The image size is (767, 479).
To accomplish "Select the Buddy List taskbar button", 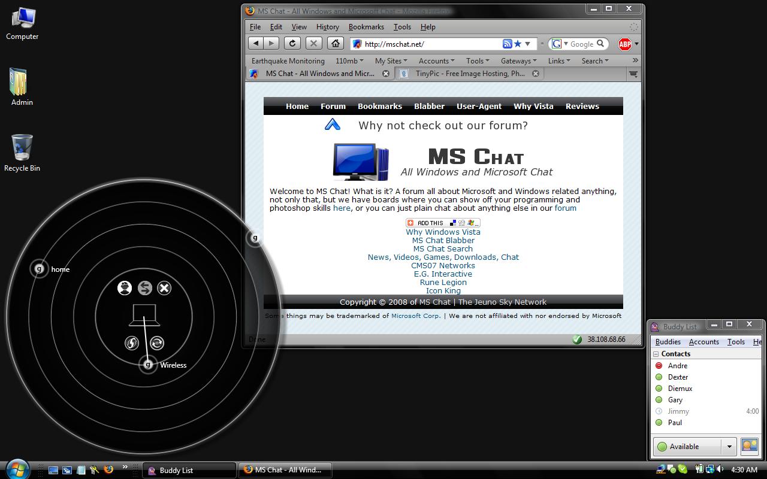I will click(189, 470).
